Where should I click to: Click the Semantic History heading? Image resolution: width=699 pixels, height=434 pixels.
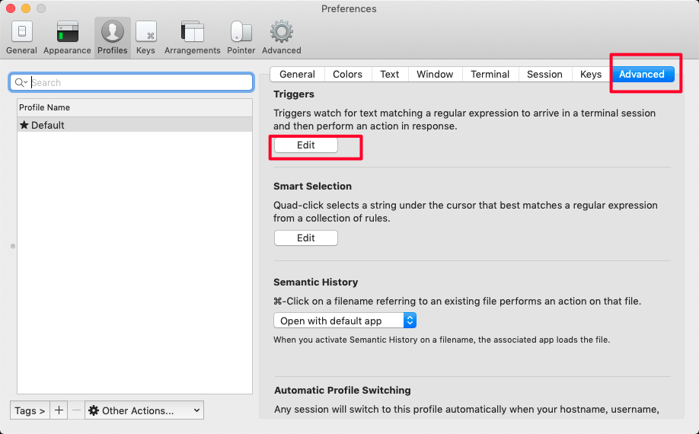[x=316, y=282]
